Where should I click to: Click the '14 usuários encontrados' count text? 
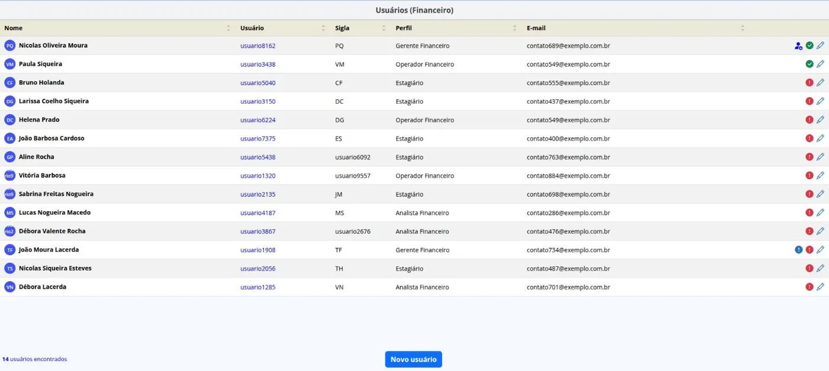pyautogui.click(x=34, y=359)
